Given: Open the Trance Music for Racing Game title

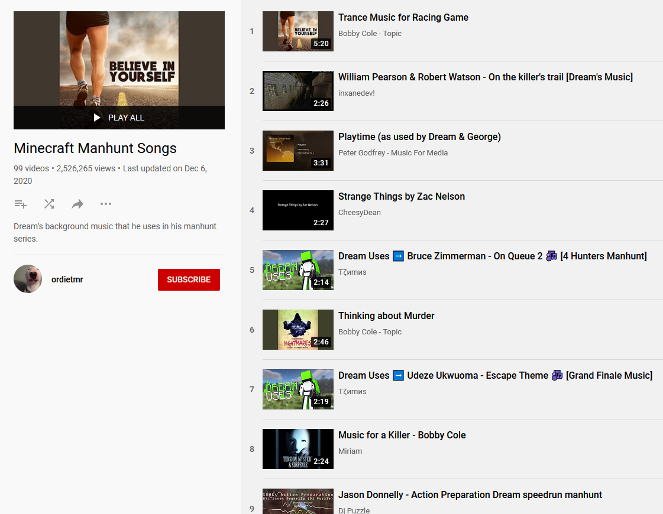Looking at the screenshot, I should point(403,17).
